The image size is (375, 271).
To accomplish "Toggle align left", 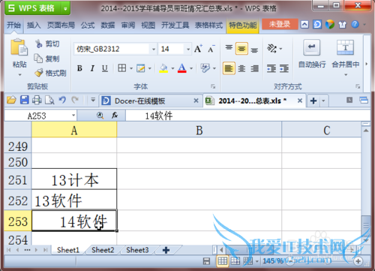I will tap(229, 68).
